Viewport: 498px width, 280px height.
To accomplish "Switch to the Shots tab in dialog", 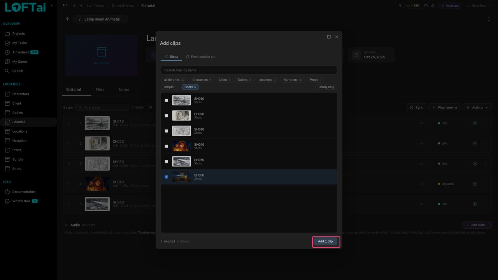I will click(171, 57).
